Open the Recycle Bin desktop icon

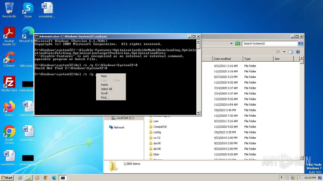[x=9, y=10]
